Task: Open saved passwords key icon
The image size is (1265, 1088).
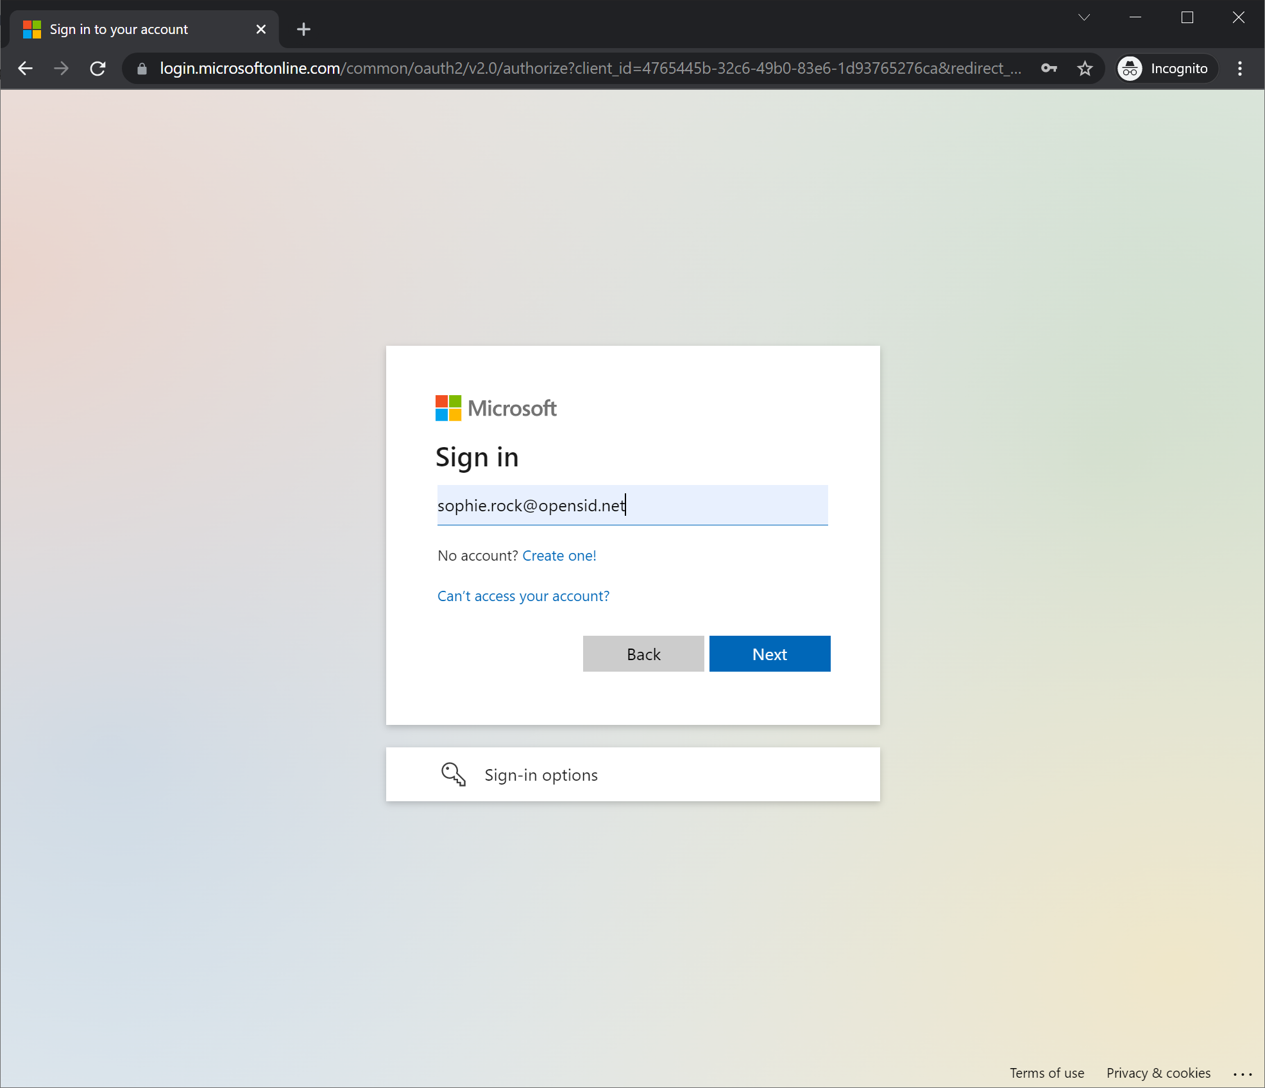Action: 1049,69
